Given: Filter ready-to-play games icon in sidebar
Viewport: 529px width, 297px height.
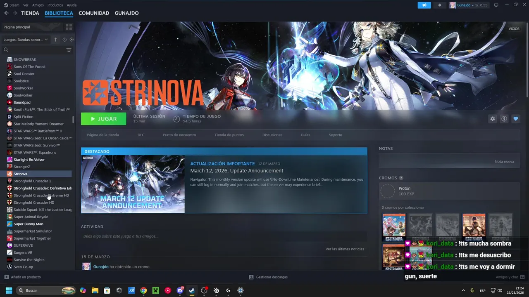Looking at the screenshot, I should [x=71, y=40].
